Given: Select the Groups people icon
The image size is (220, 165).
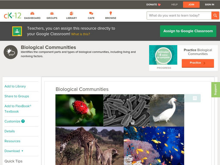Looking at the screenshot, I should pos(52,13).
